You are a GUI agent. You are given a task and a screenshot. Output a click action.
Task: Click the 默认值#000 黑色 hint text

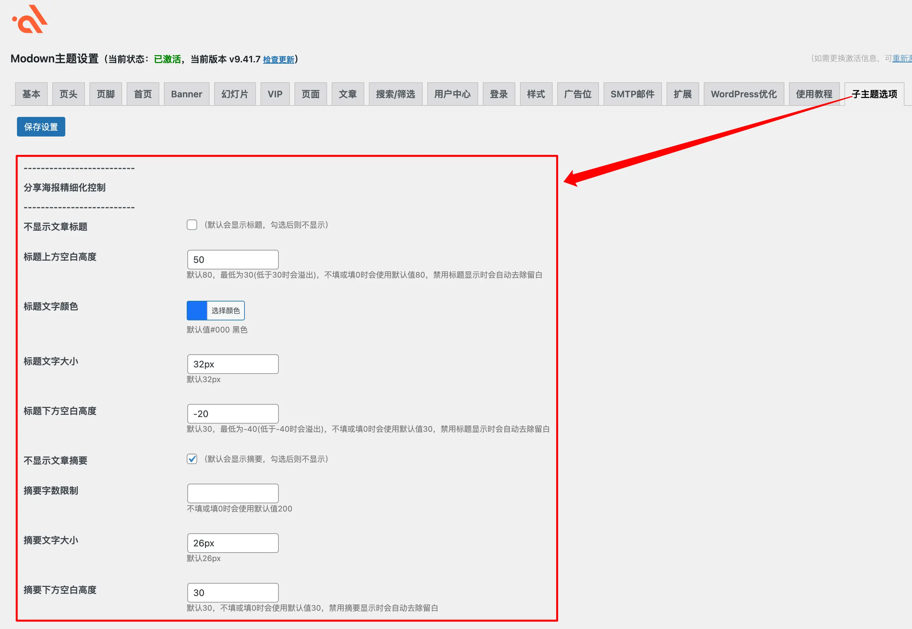pyautogui.click(x=217, y=330)
